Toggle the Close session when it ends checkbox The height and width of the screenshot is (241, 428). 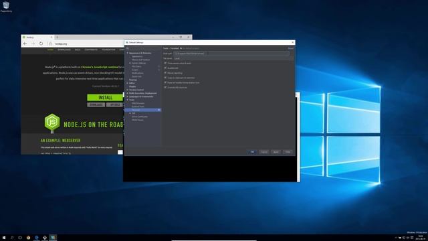point(165,63)
